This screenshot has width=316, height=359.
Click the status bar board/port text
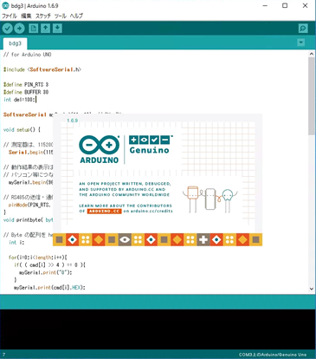click(273, 355)
